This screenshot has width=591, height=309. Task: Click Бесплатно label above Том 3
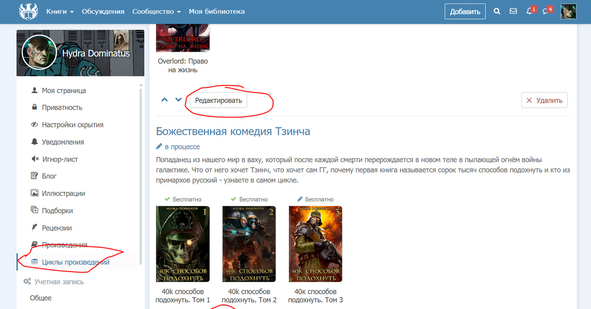click(319, 199)
